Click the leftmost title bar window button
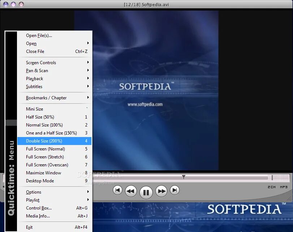 [6, 4]
